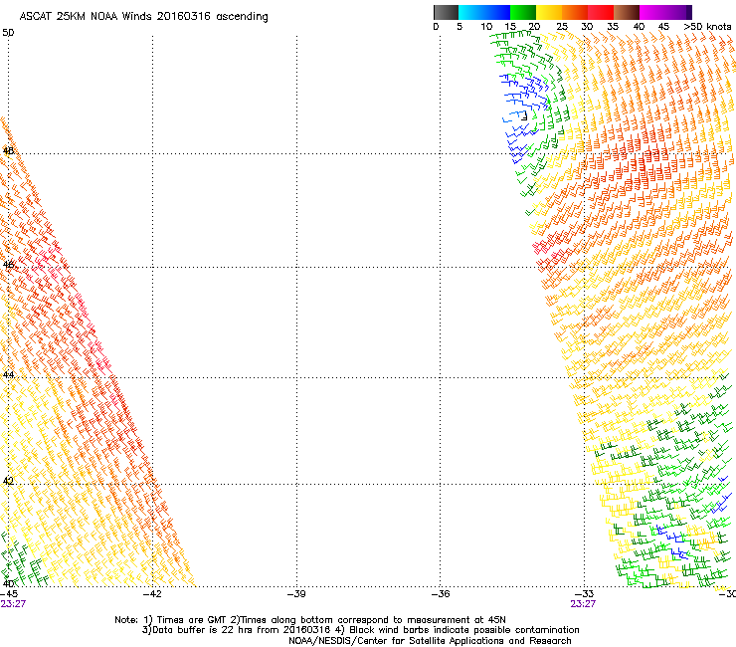Viewport: 736px width, 647px height.
Task: Click the longitude label -33
Action: click(584, 594)
